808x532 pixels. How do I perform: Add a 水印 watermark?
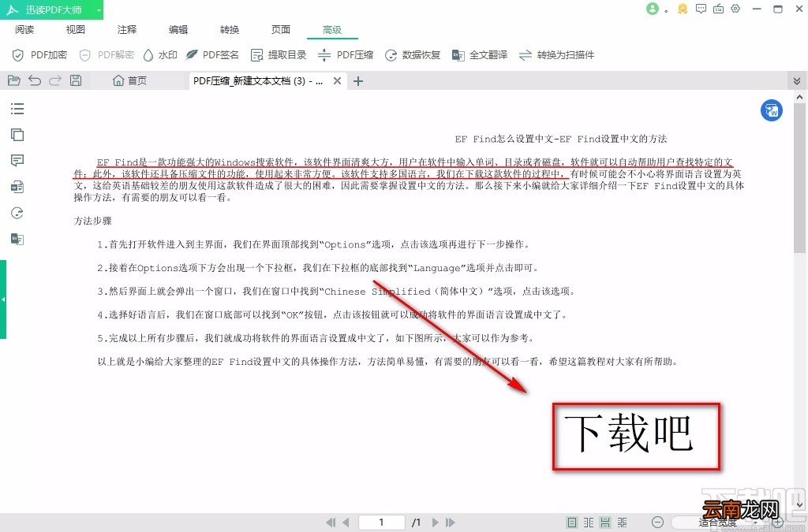[x=160, y=55]
